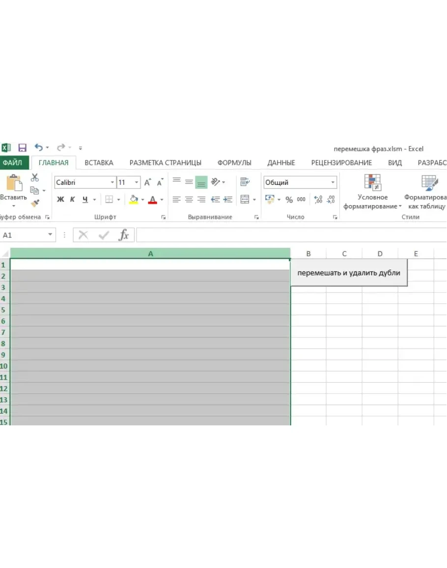This screenshot has height=568, width=447.
Task: Click the Select All corner triangle
Action: tap(5, 253)
